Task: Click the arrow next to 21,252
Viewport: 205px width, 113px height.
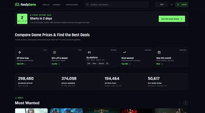Action: point(59,64)
